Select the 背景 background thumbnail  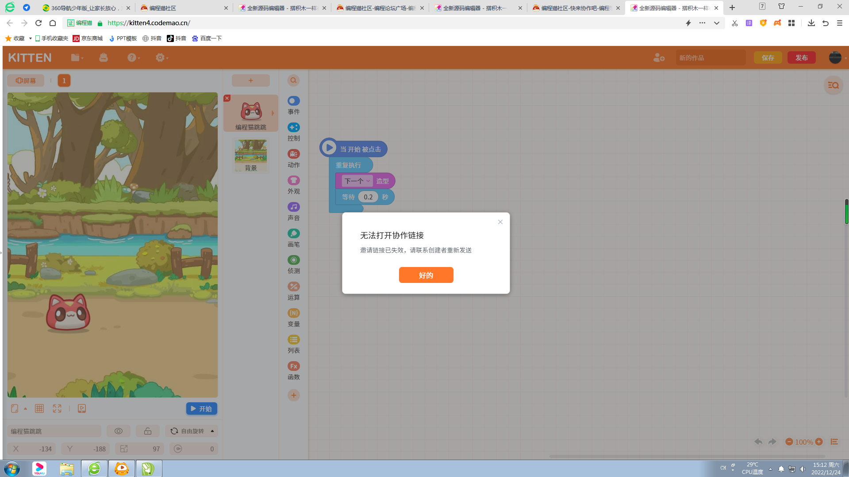251,156
